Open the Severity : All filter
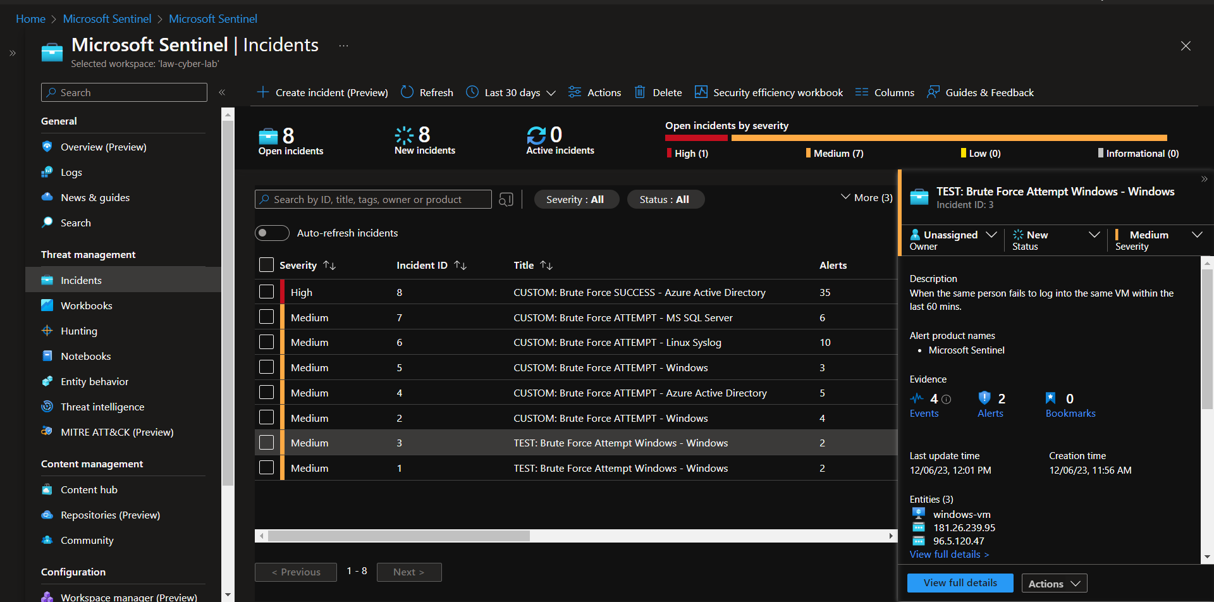This screenshot has width=1214, height=602. click(576, 199)
